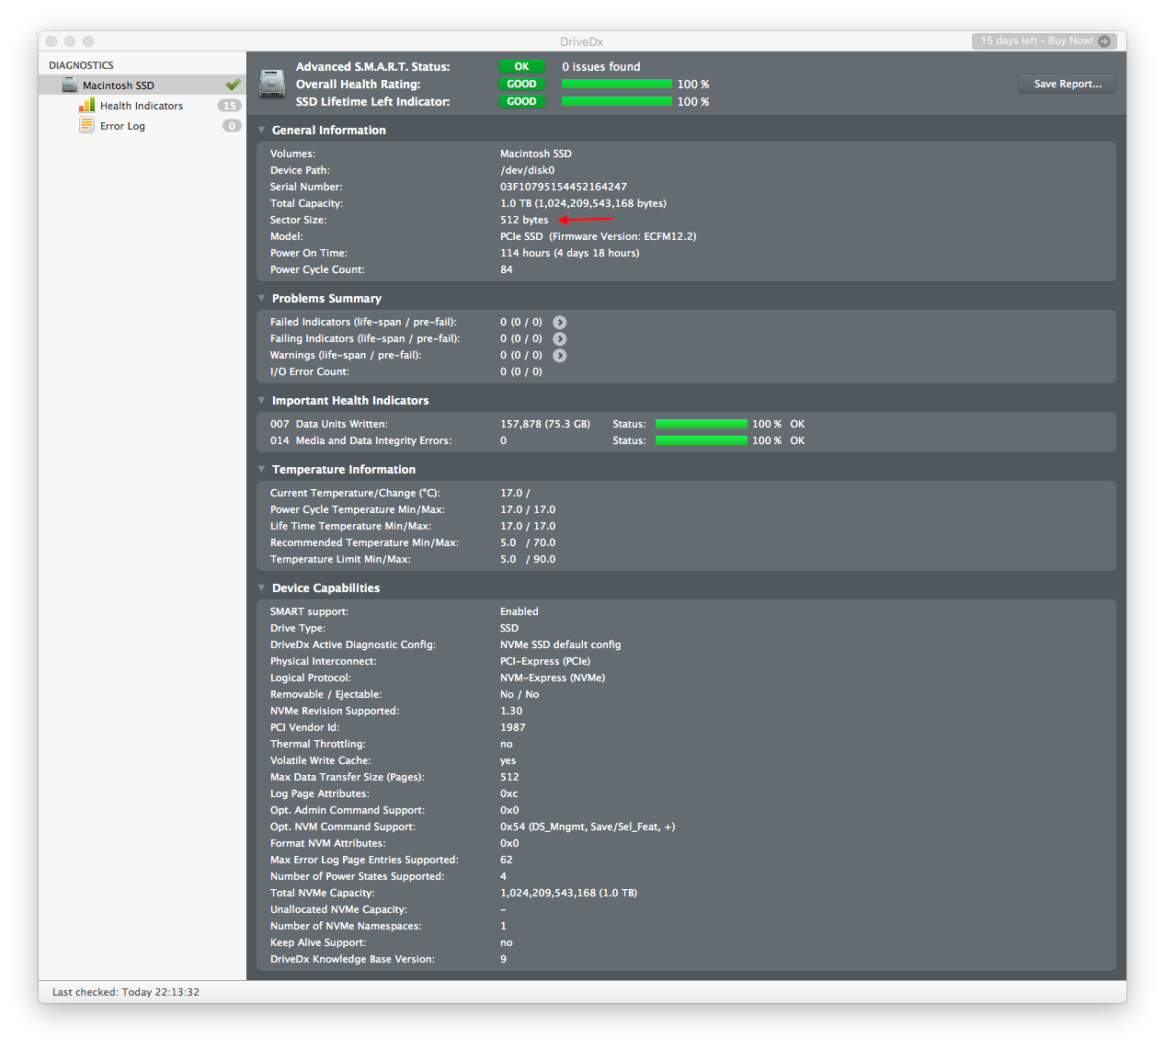Viewport: 1165px width, 1049px height.
Task: Click 0 issues found text
Action: point(601,66)
